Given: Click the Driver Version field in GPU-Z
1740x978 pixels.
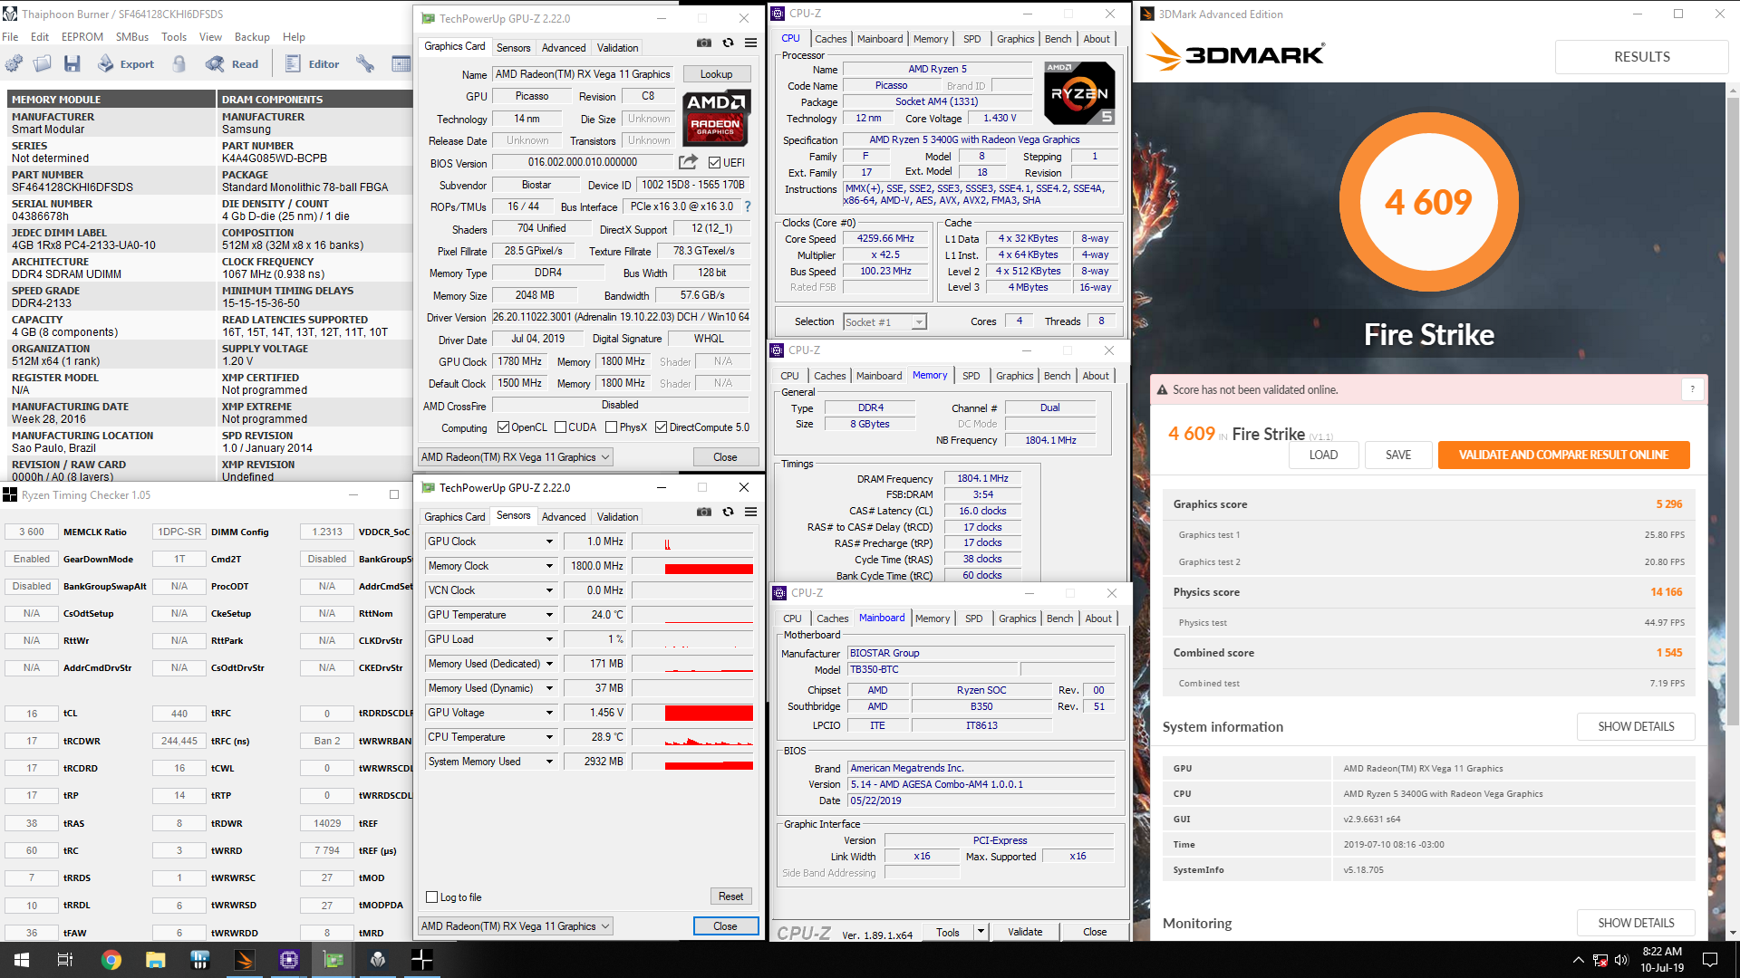Looking at the screenshot, I should pos(621,317).
